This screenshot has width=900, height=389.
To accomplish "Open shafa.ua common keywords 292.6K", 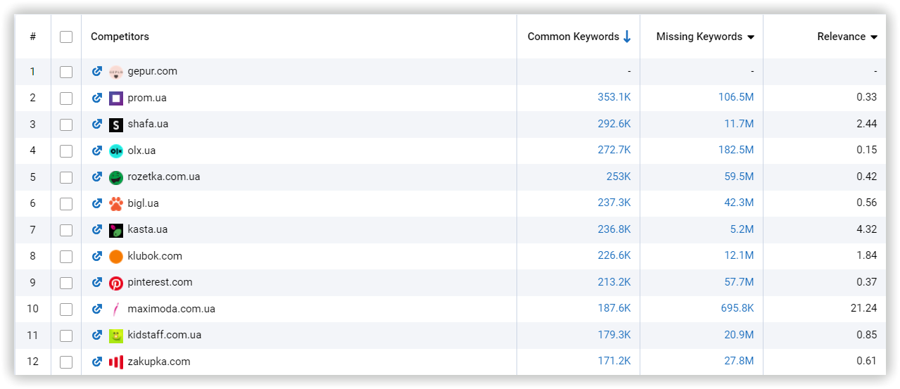I will point(614,124).
